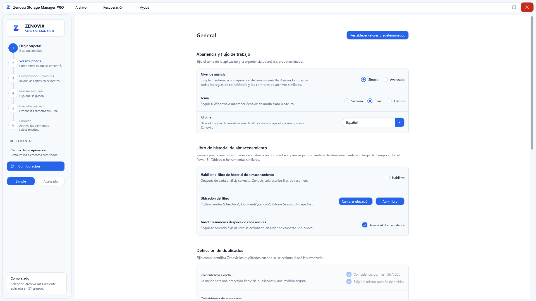Enable the storage history book checkbox
This screenshot has height=301, width=536.
coord(387,178)
